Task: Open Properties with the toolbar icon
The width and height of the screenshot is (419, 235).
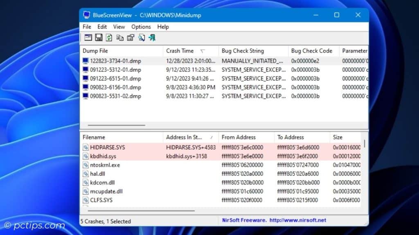Action: [130, 38]
